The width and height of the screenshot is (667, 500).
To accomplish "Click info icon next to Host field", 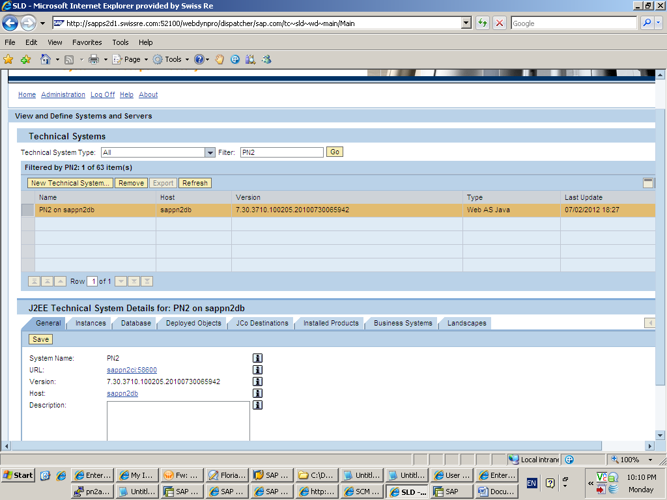I will (257, 393).
